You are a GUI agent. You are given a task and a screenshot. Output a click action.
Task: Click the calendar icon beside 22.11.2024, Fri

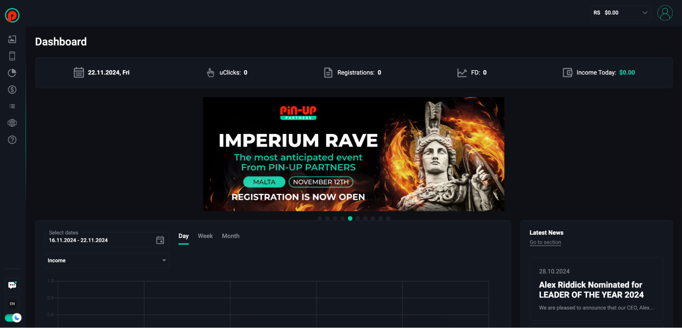[79, 73]
